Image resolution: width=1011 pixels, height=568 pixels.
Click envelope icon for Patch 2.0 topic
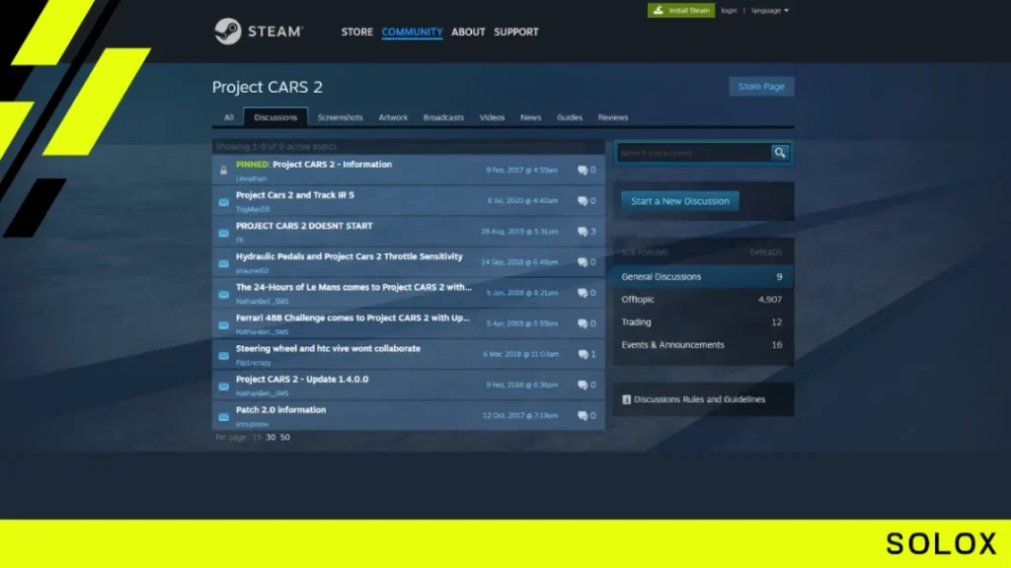[224, 417]
